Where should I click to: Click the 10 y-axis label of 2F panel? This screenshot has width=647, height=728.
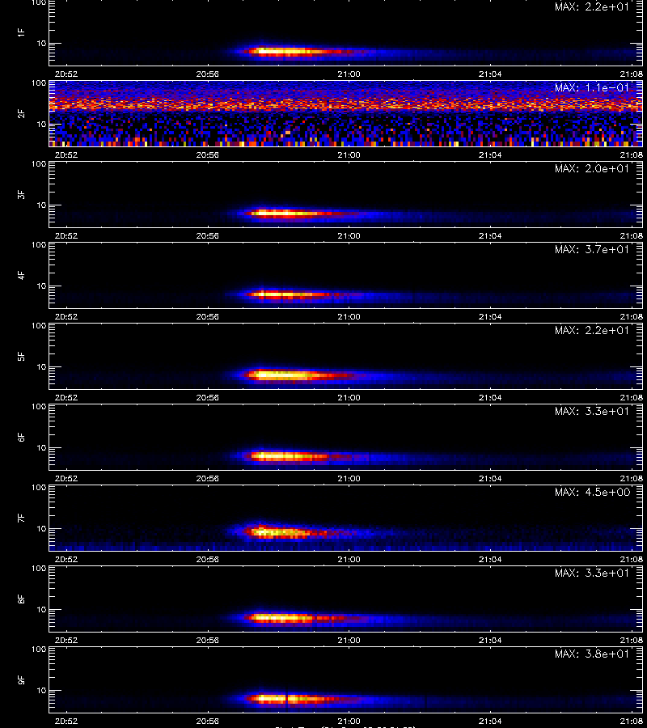tap(41, 125)
